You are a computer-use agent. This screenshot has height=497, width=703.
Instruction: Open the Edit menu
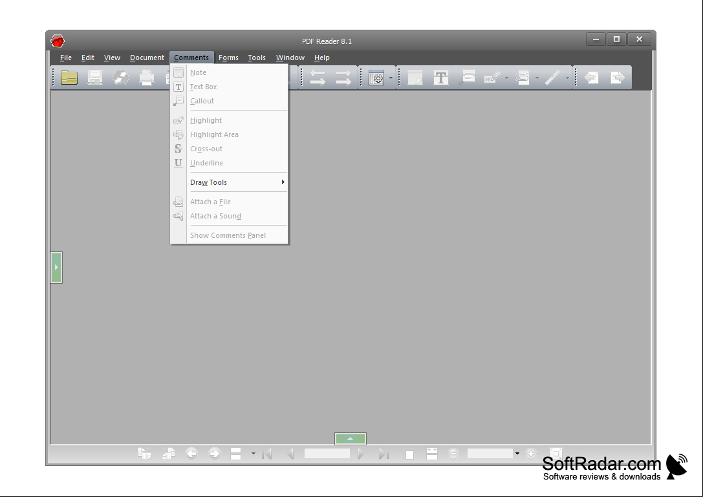(88, 58)
